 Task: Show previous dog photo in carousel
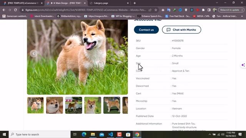pos(33,54)
